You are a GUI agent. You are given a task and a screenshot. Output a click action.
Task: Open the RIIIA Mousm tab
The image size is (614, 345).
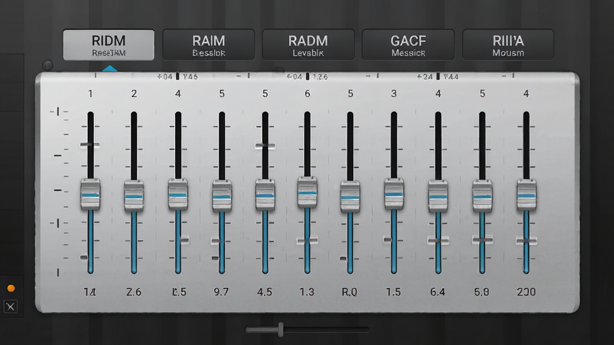pyautogui.click(x=508, y=45)
